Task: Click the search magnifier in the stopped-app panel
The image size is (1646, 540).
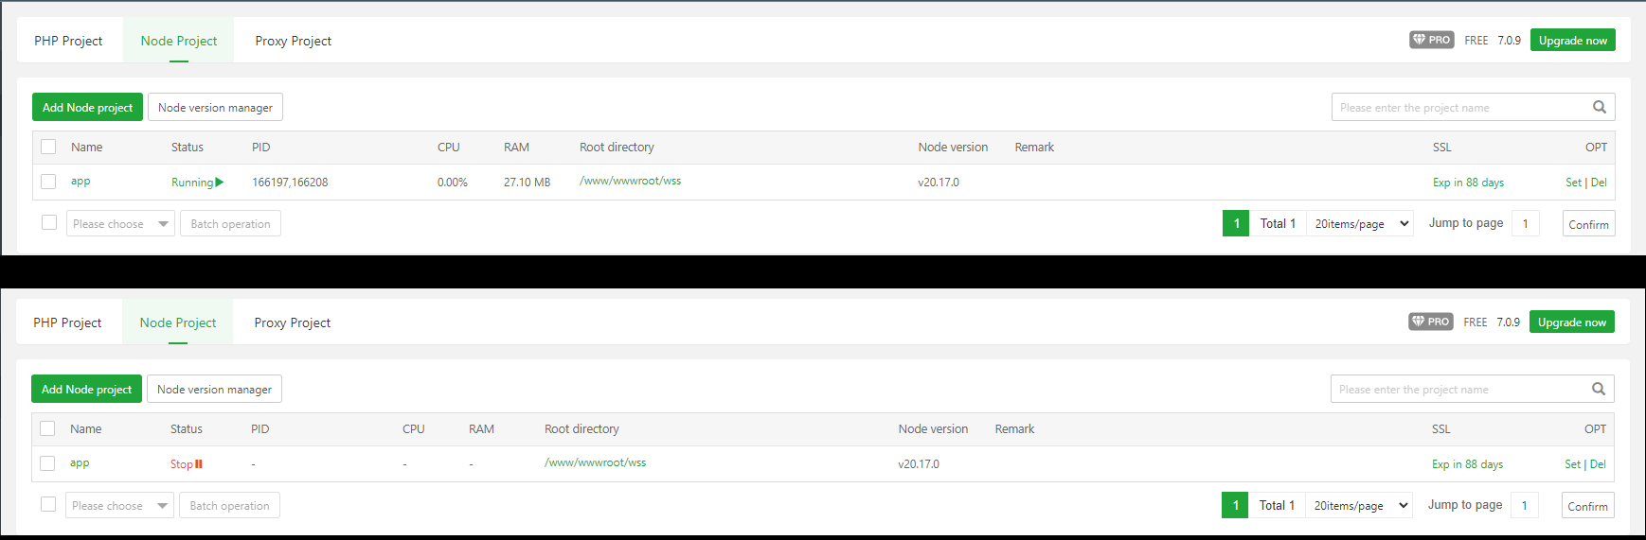Action: [x=1598, y=389]
